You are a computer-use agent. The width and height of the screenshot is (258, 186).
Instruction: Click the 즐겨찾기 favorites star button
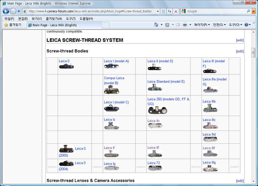13,25
